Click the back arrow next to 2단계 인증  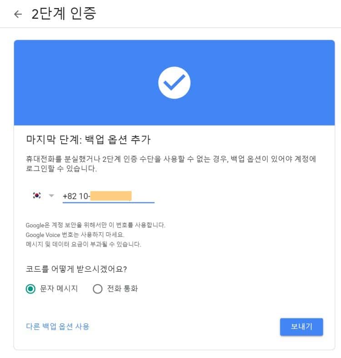(18, 14)
